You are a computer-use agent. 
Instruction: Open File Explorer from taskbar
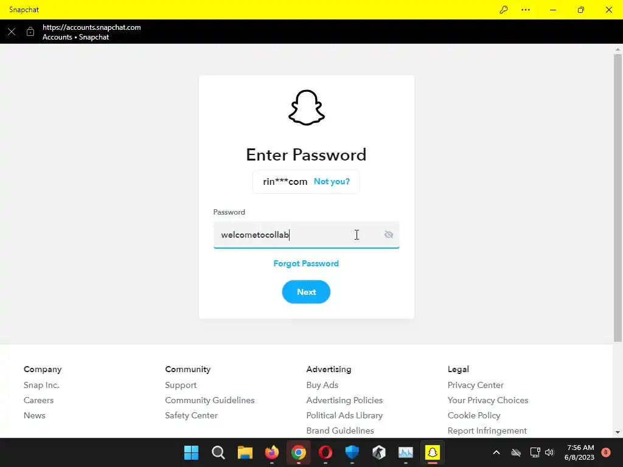[x=245, y=452]
